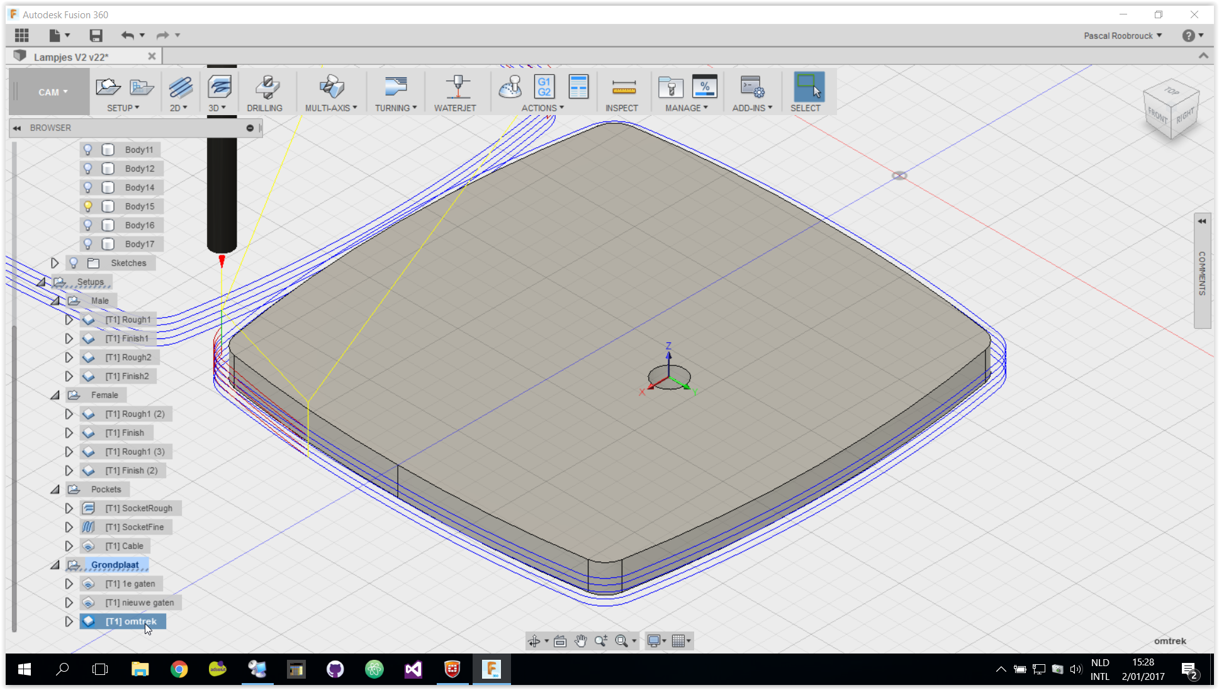Open the SETUP menu
The height and width of the screenshot is (690, 1219).
[123, 108]
